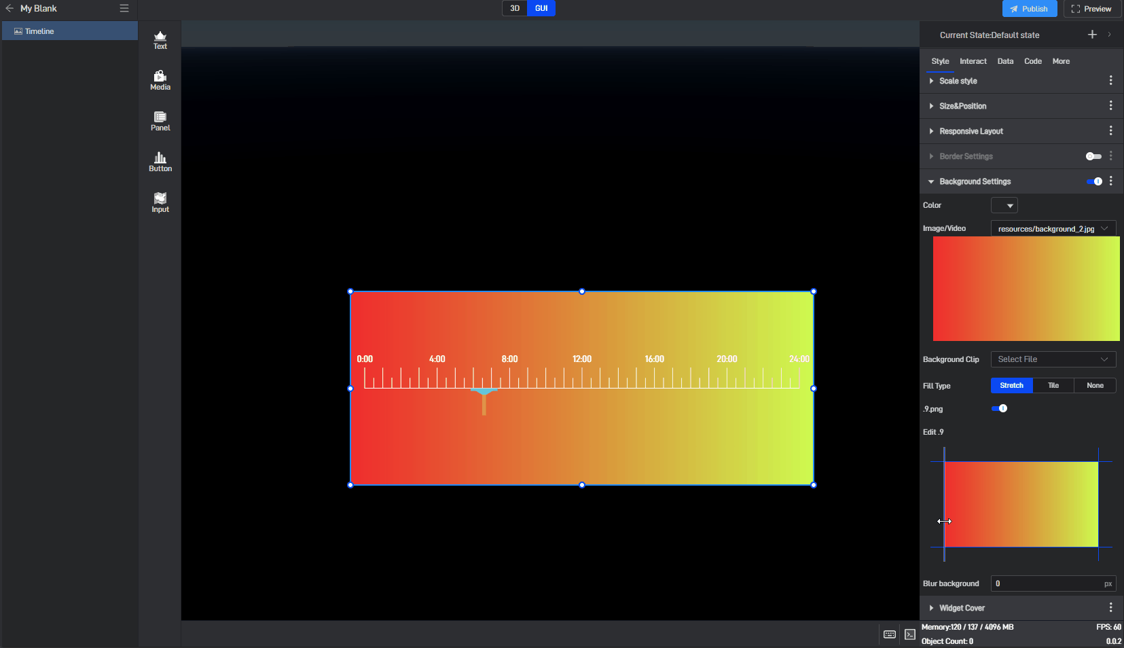Expand the Widget Cover section
This screenshot has height=648, width=1124.
(962, 608)
